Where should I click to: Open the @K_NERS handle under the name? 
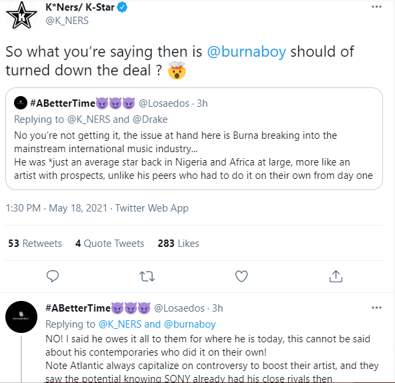(67, 21)
